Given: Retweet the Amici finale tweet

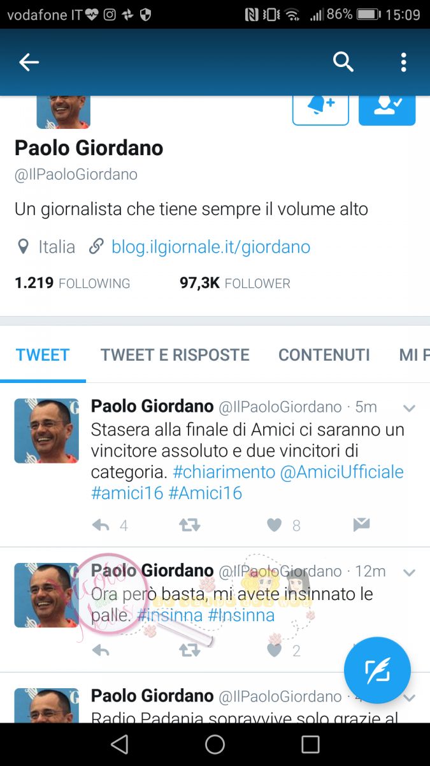Looking at the screenshot, I should pos(190,525).
